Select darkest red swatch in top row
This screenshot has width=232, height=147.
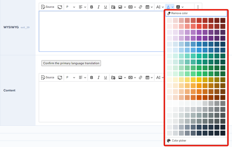(223, 21)
